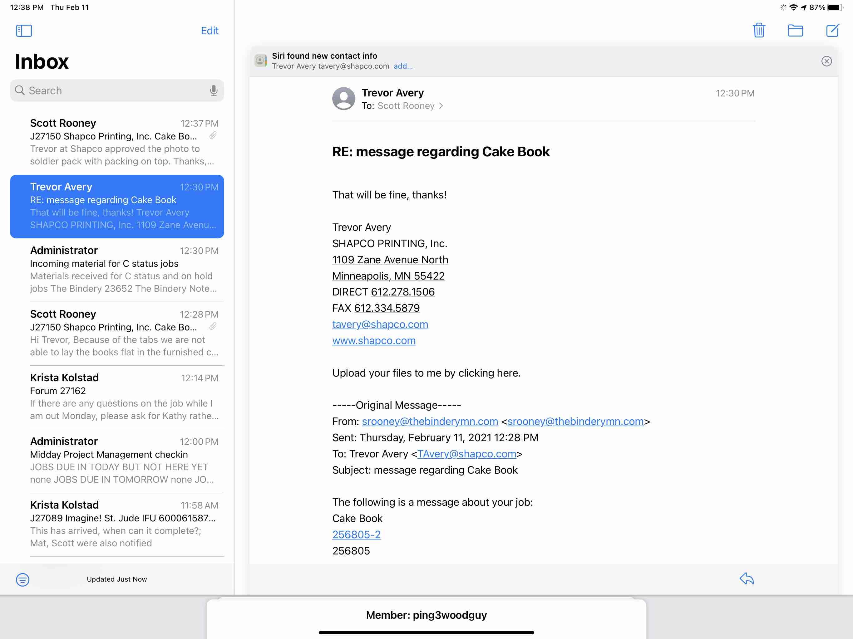Compose a new message with pencil icon
The image size is (853, 639).
832,31
